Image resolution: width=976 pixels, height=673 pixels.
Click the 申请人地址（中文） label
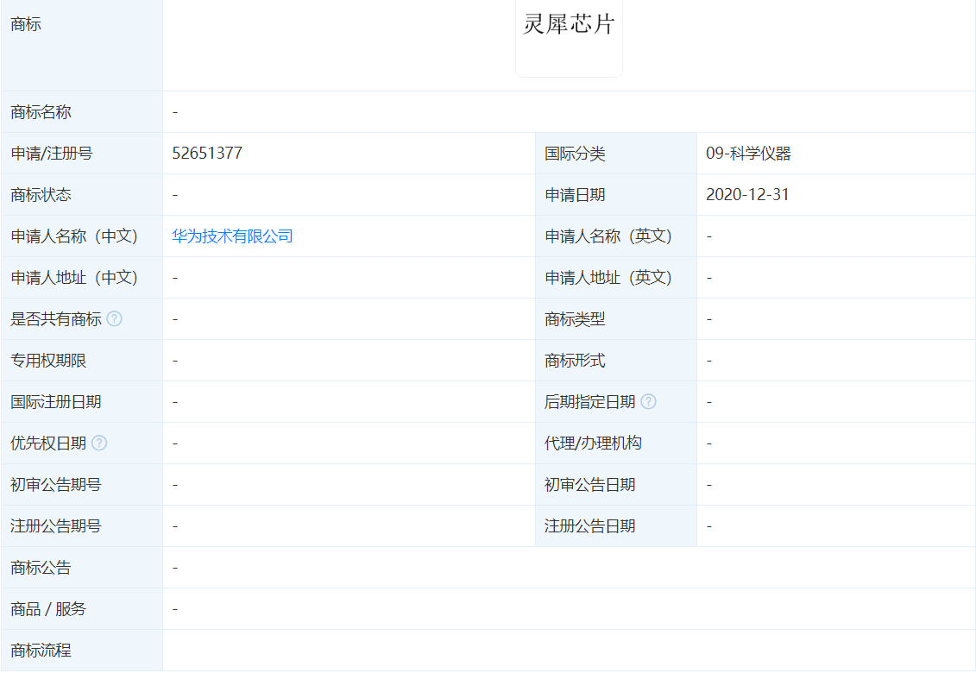pyautogui.click(x=74, y=278)
